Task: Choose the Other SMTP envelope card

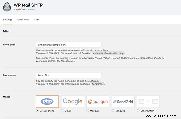Action: coord(148,101)
